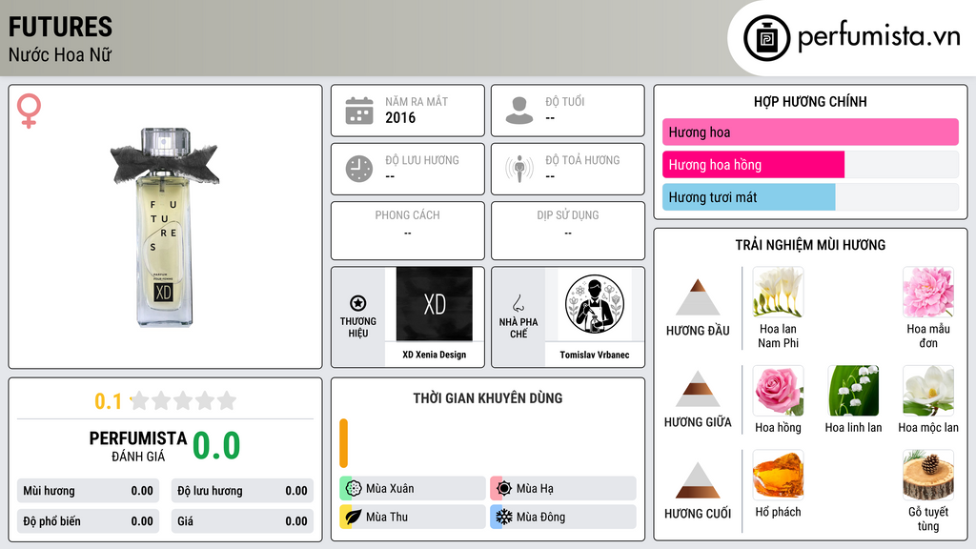This screenshot has height=549, width=976.
Task: Click the Trải nghiệm mùi hương heading
Action: point(810,245)
